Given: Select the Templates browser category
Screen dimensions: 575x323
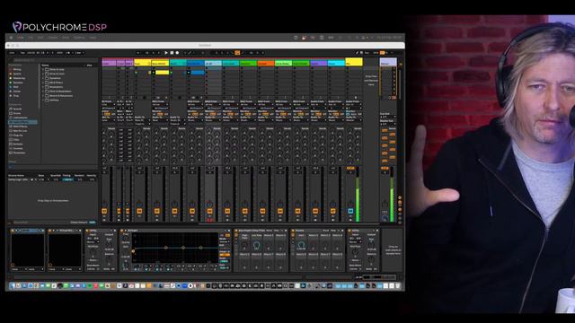Looking at the screenshot, I should 19,153.
